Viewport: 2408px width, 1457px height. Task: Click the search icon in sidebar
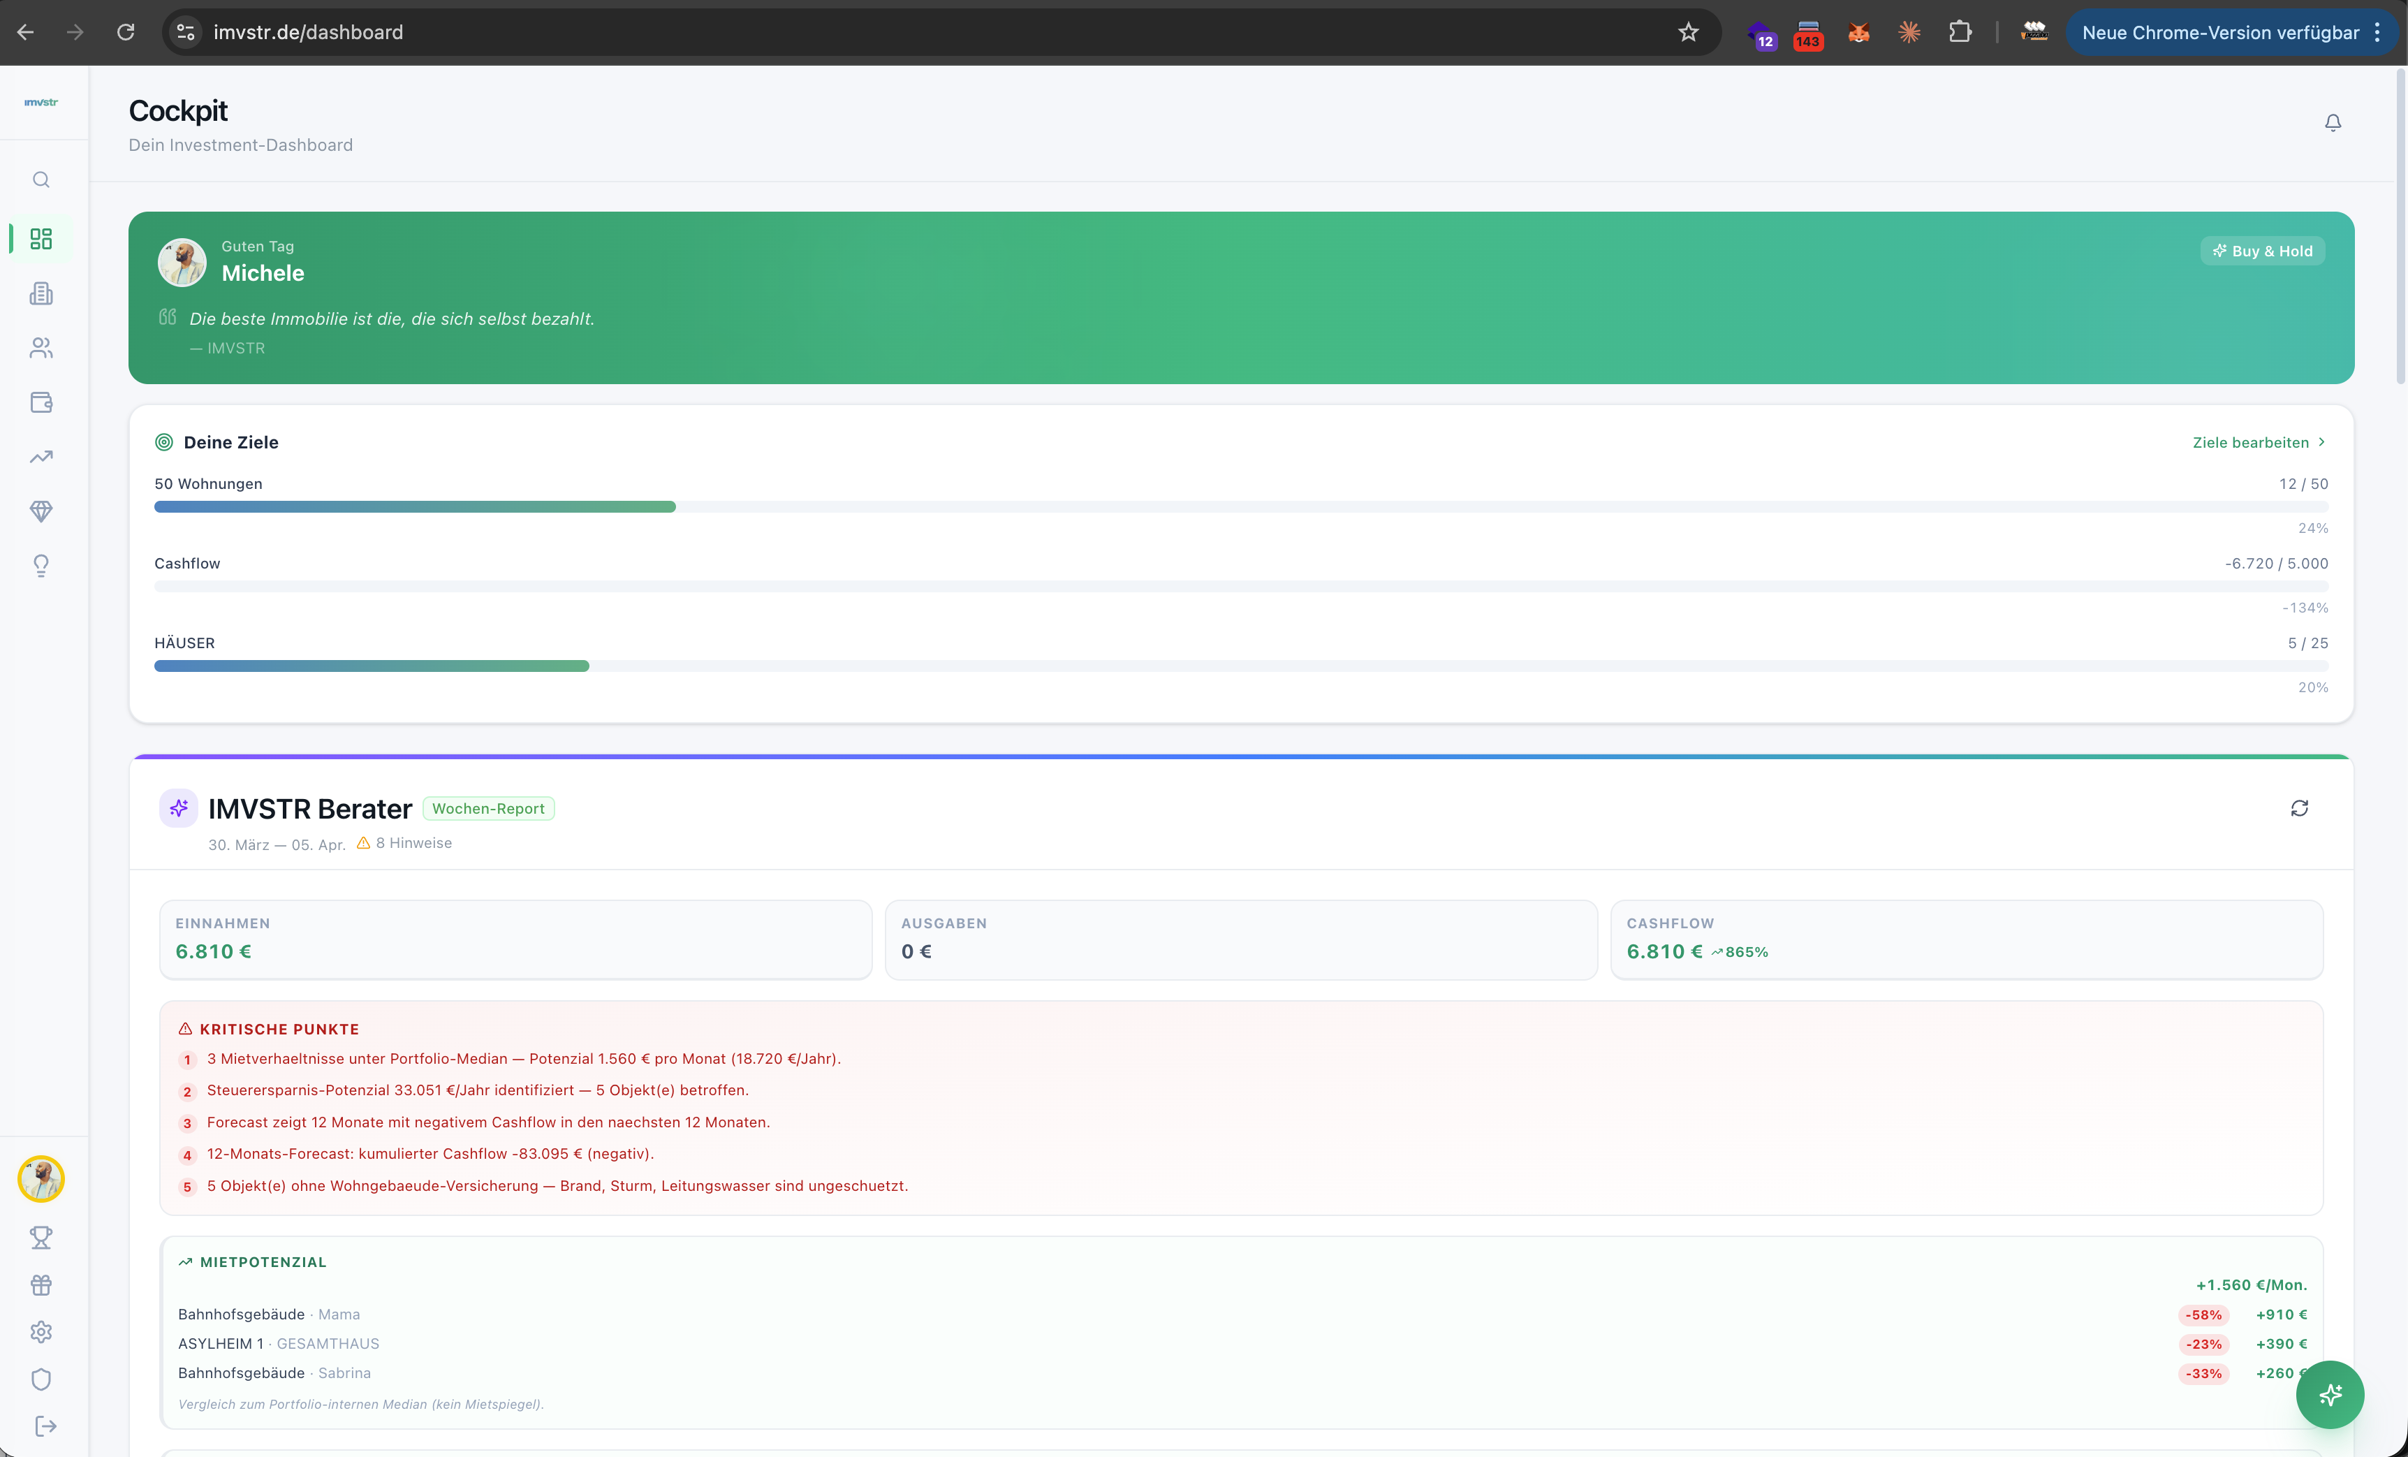(41, 180)
